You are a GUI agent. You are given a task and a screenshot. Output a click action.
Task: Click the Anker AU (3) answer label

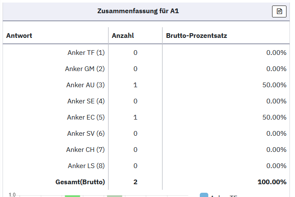tap(85, 85)
